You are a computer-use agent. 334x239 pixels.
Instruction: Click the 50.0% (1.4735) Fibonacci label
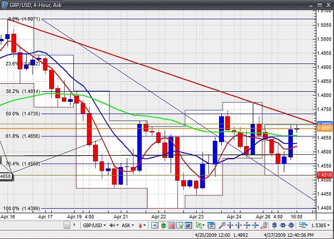tap(23, 114)
